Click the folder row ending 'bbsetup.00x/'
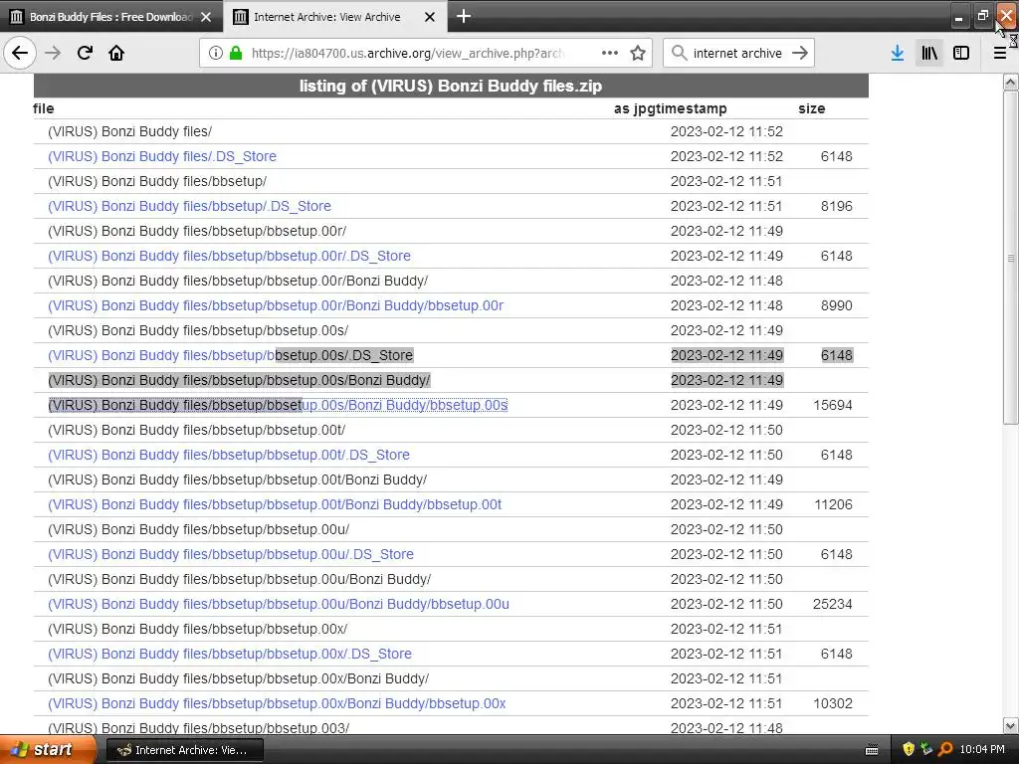 [x=198, y=629]
